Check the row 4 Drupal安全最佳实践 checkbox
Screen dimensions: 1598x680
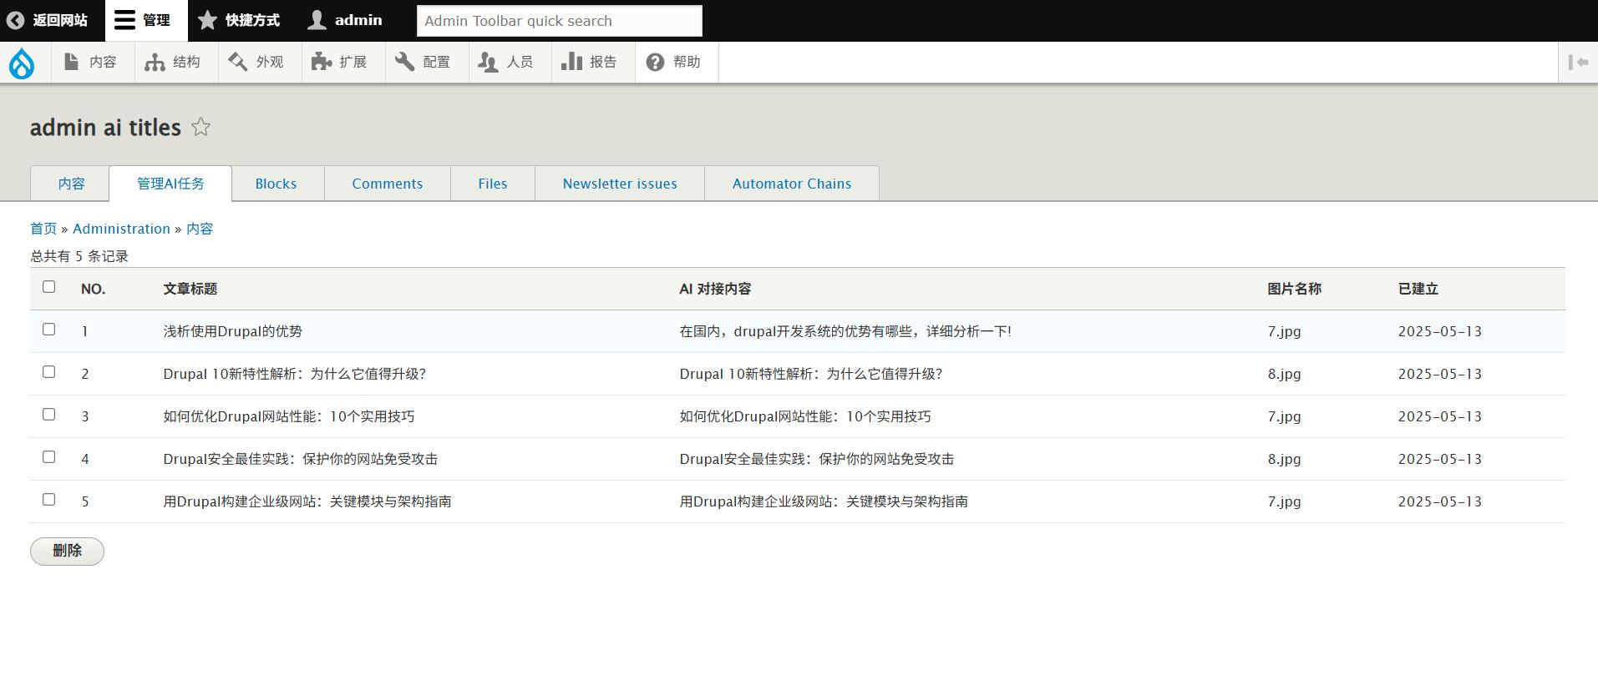pyautogui.click(x=49, y=457)
